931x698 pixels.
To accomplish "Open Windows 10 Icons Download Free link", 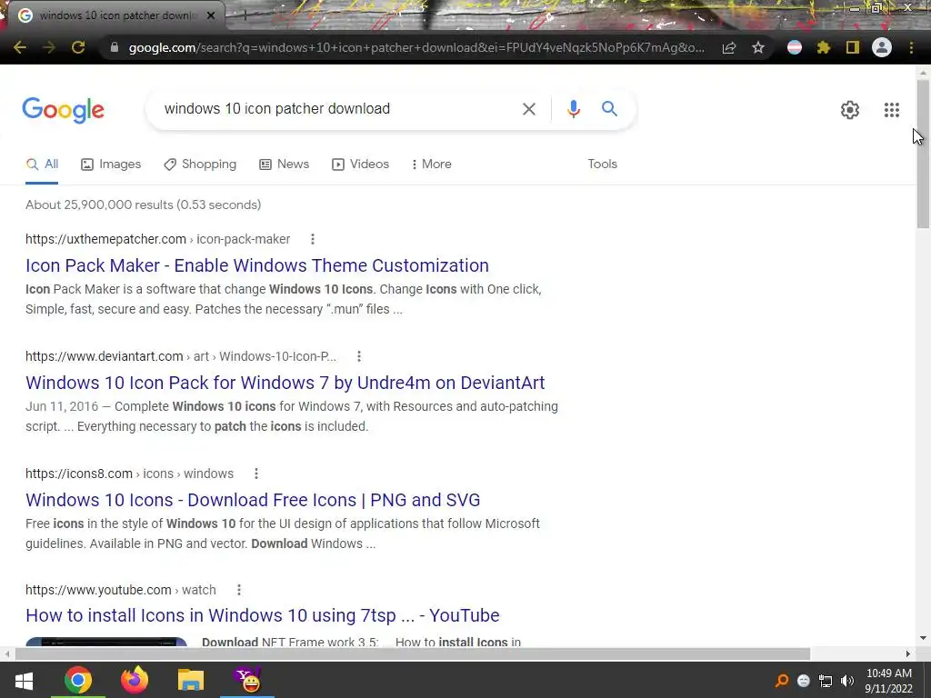I will [253, 500].
